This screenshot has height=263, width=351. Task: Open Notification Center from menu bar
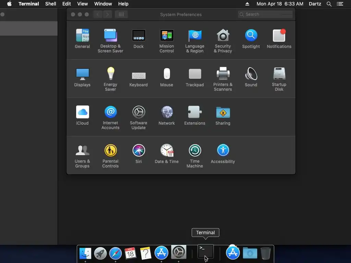tap(340, 4)
